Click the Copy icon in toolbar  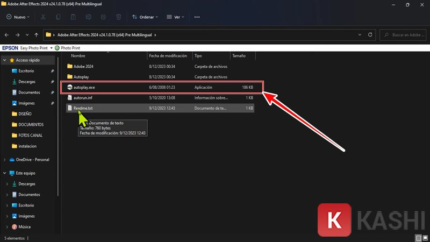tap(58, 17)
